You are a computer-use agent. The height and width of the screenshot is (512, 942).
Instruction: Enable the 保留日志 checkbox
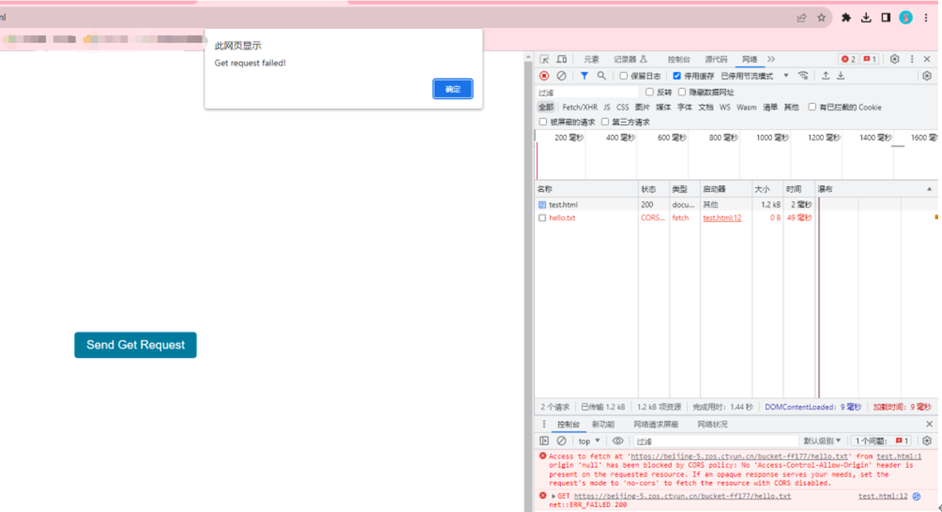coord(624,76)
